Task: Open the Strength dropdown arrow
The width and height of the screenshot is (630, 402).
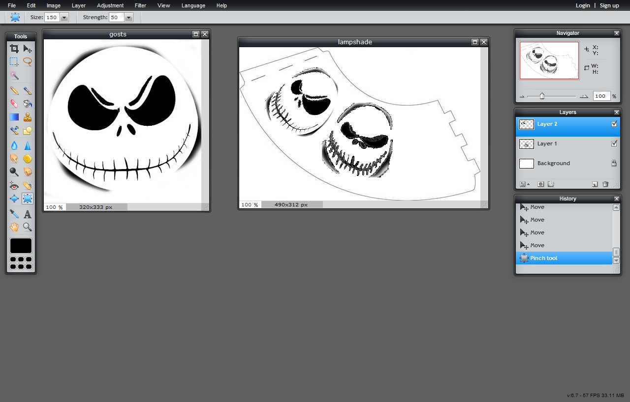Action: point(129,18)
